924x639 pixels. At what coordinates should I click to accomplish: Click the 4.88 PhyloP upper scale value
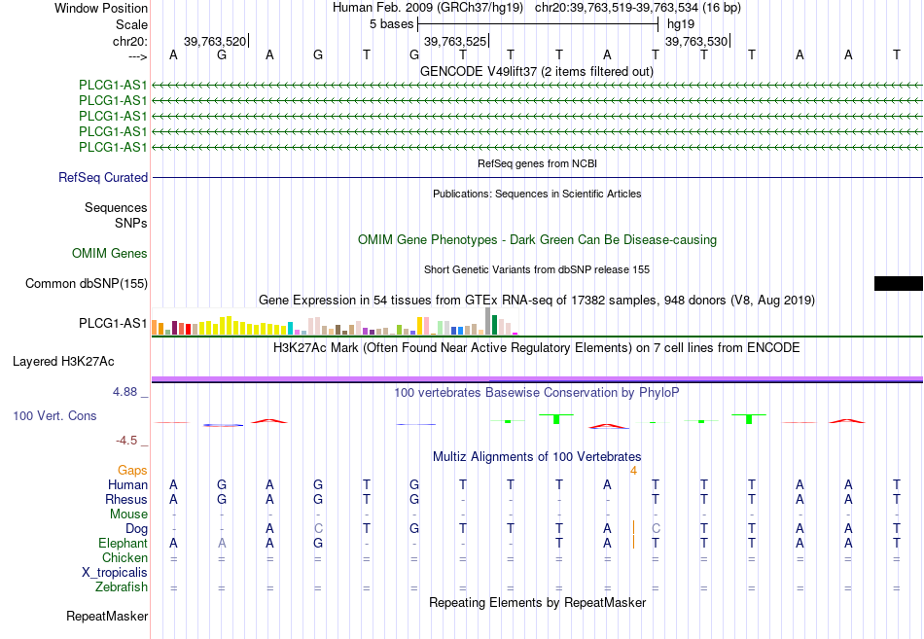124,392
